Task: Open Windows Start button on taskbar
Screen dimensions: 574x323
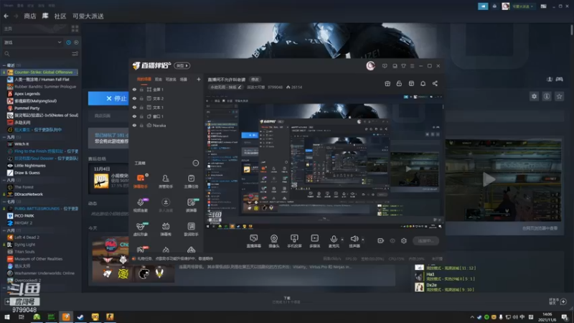Action: pyautogui.click(x=7, y=317)
